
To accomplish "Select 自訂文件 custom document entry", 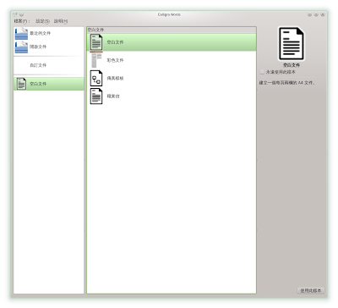I will tap(49, 65).
